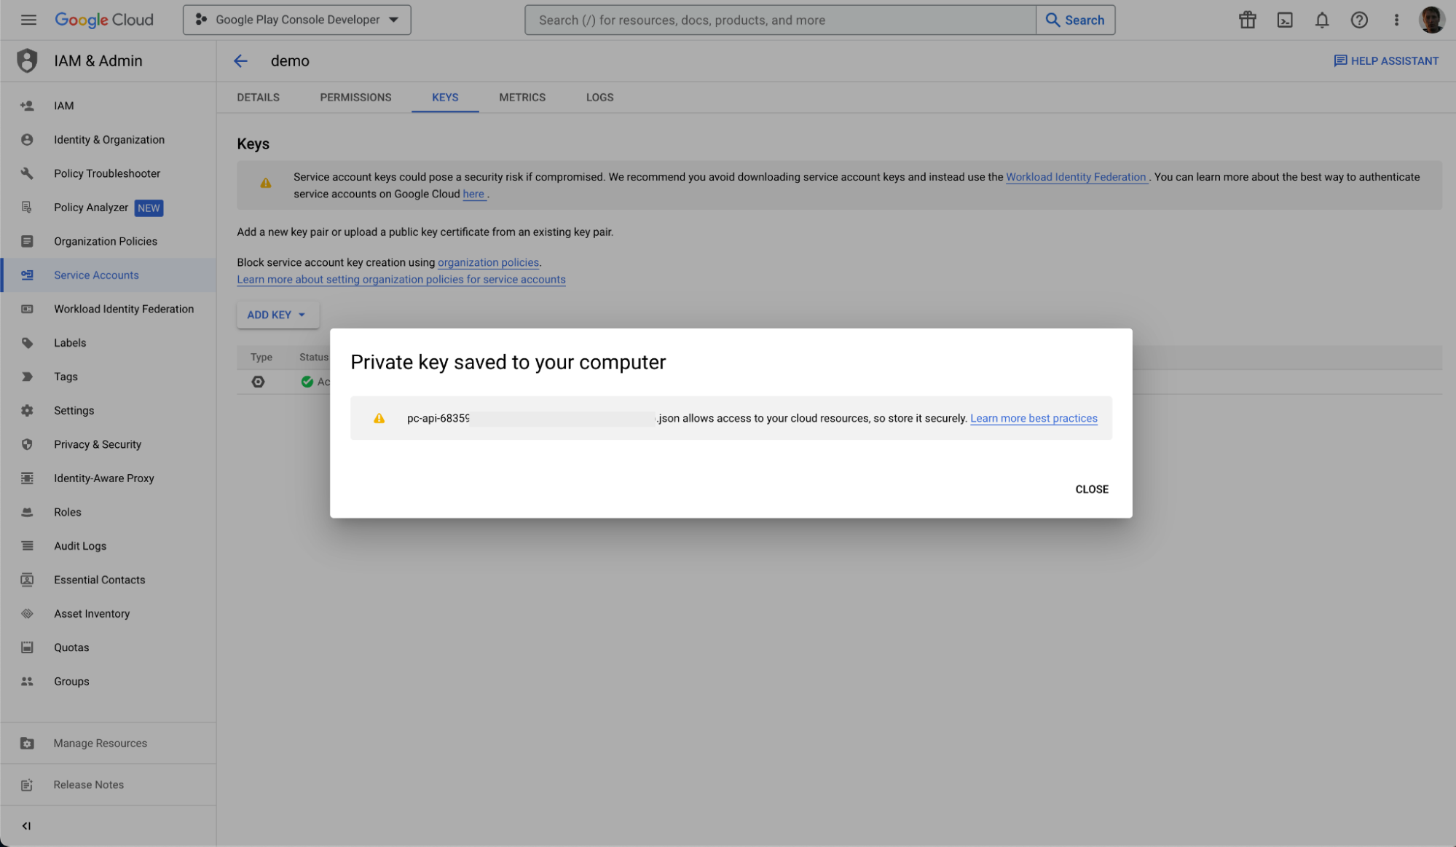Switch to the LOGS tab
Viewport: 1456px width, 847px height.
click(x=599, y=98)
